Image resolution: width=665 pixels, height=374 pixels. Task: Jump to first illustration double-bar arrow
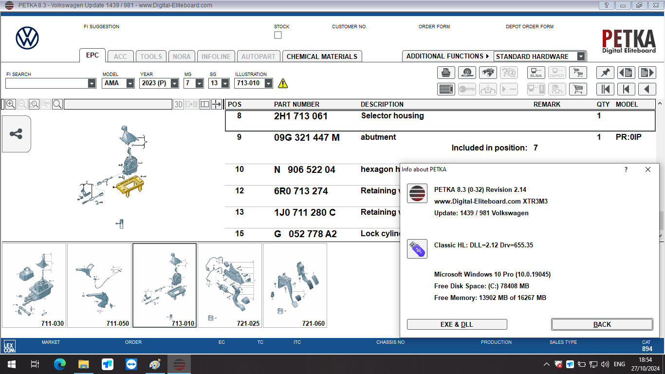[x=605, y=89]
